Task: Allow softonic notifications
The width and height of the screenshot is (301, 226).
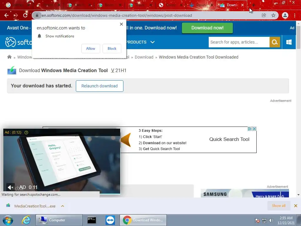Action: click(91, 49)
